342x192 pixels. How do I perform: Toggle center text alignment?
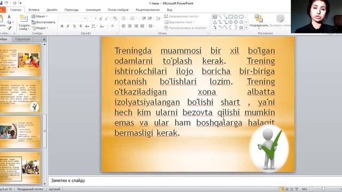pyautogui.click(x=130, y=26)
